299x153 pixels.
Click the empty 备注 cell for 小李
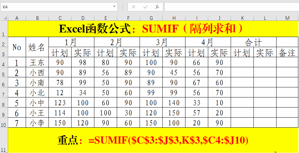tap(288, 122)
